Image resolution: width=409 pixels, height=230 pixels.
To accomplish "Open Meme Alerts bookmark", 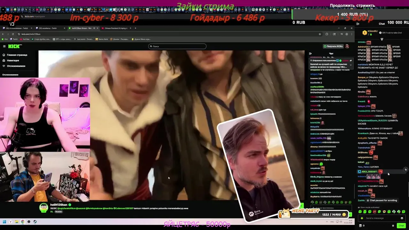I will [102, 39].
